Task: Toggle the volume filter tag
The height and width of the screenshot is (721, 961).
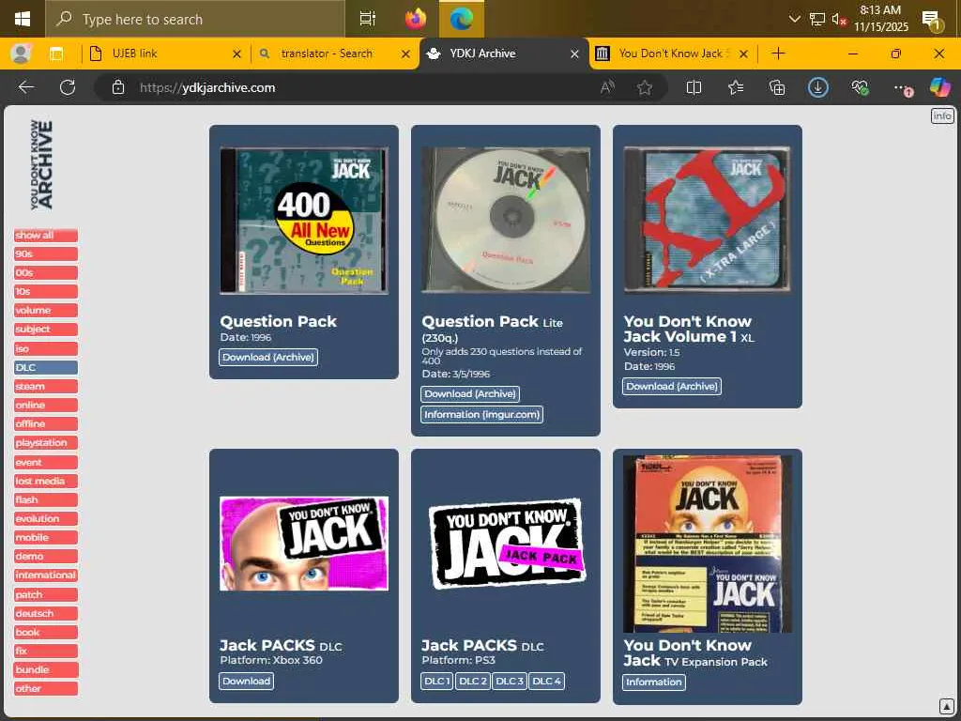Action: tap(46, 310)
